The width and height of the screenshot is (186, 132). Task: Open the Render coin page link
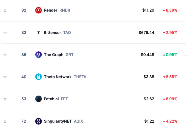pos(51,10)
